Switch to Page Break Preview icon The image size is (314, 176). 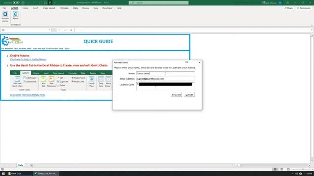pos(288,170)
